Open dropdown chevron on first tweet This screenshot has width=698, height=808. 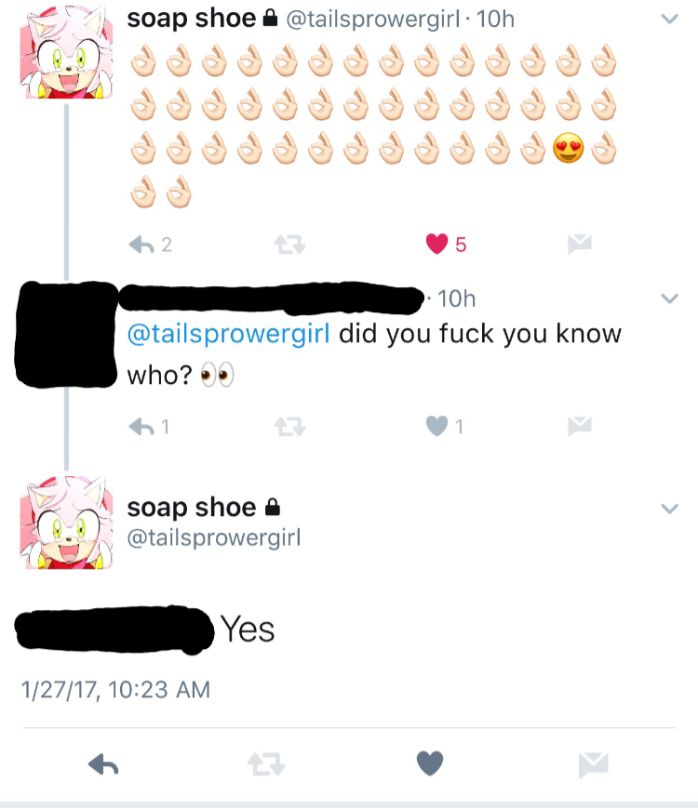(x=670, y=20)
